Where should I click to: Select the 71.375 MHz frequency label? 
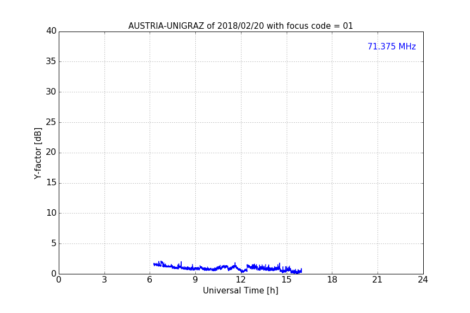392,46
